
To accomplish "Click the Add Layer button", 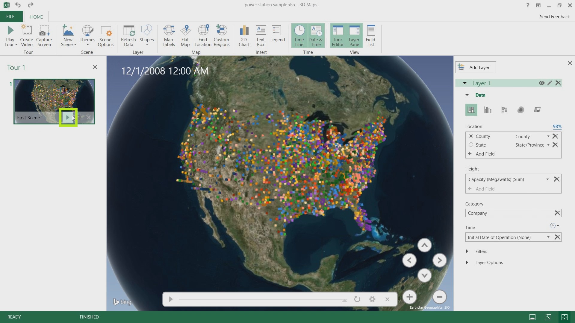I will (x=476, y=67).
